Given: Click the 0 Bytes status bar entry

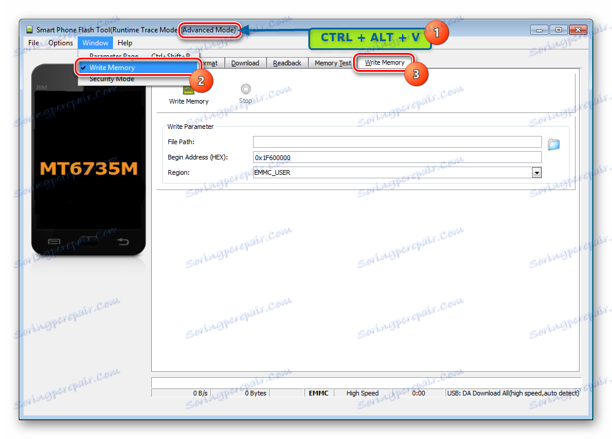Looking at the screenshot, I should pos(240,393).
